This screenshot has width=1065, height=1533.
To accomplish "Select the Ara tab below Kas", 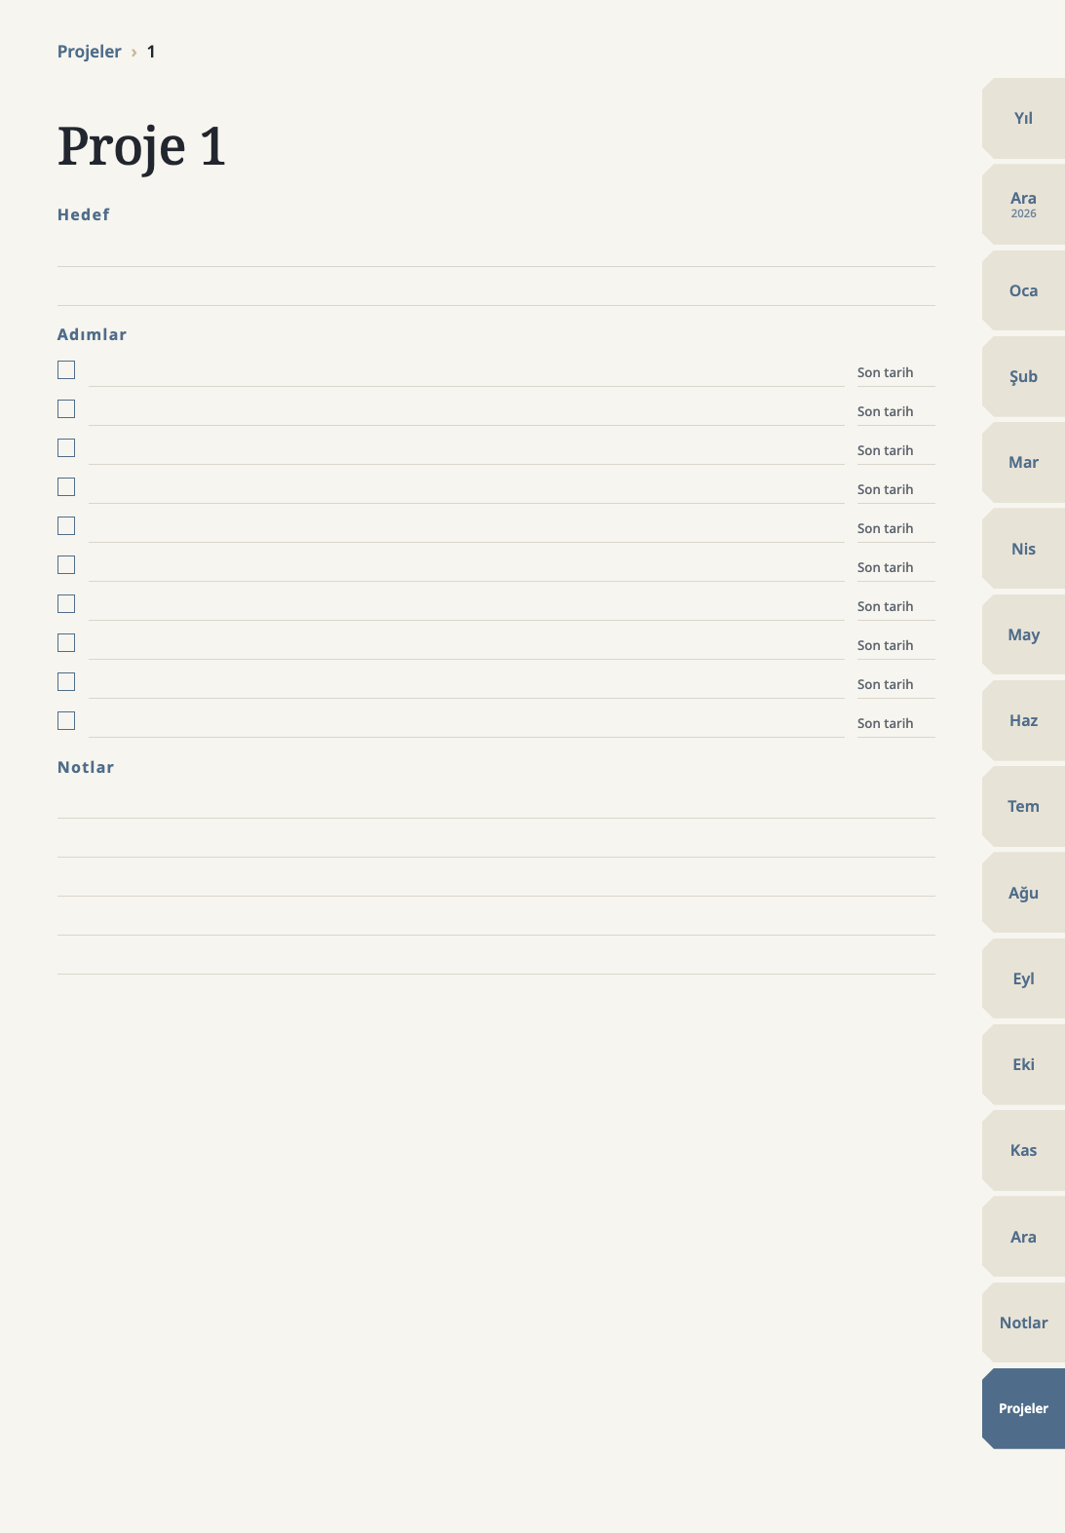I will (1023, 1237).
